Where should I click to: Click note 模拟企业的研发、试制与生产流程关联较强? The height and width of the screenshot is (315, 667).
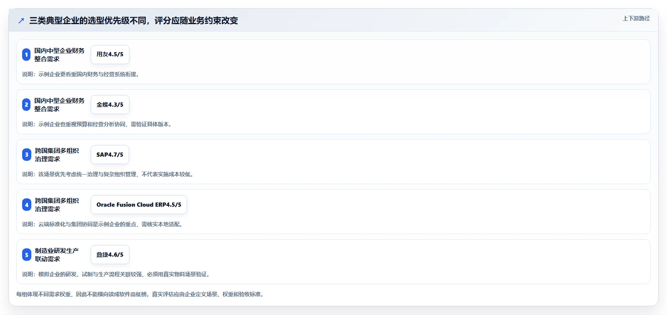116,274
